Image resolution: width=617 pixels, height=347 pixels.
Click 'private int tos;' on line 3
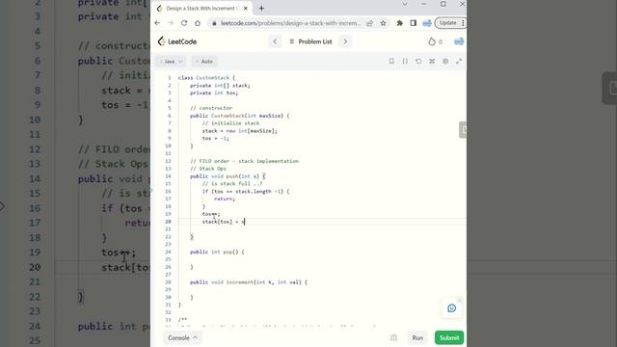[x=214, y=93]
